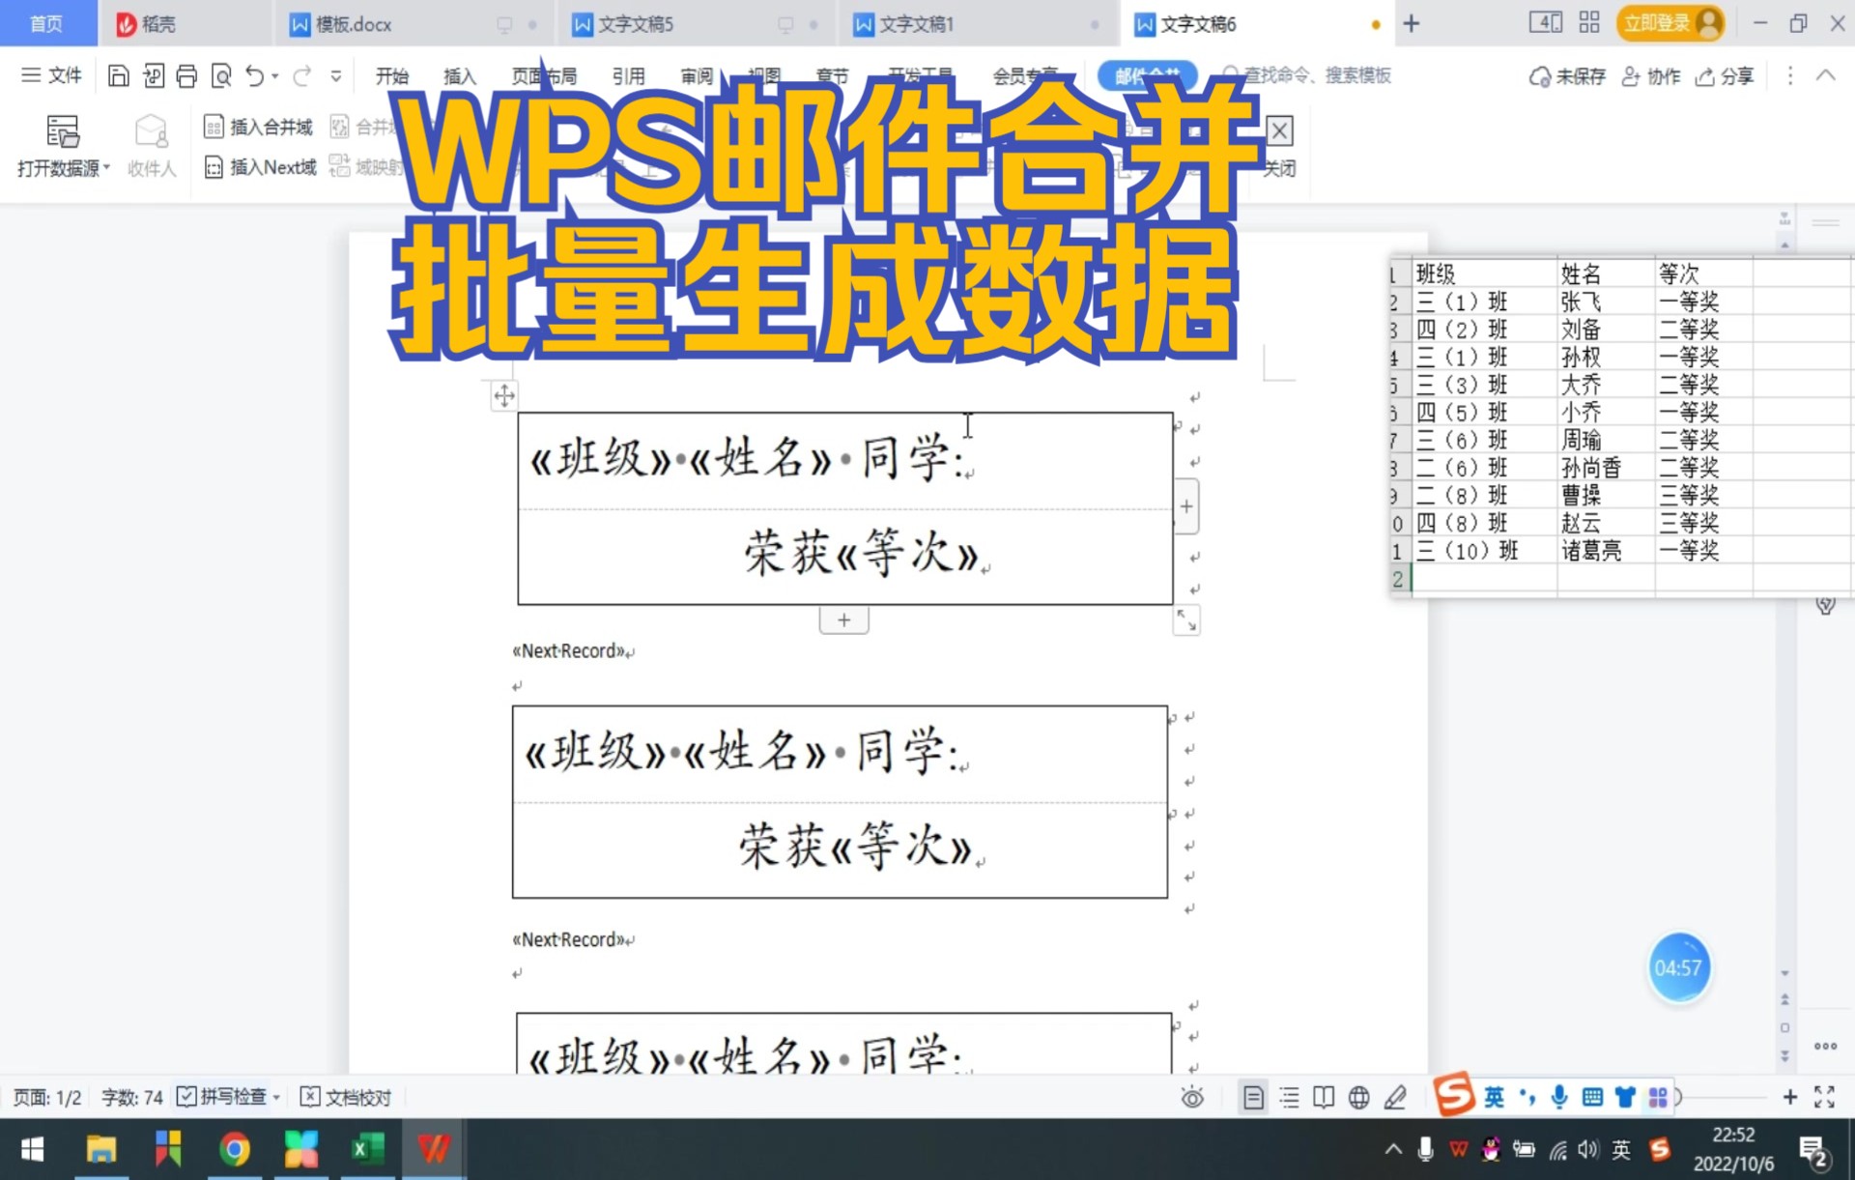1855x1180 pixels.
Task: Click the Save document icon
Action: click(x=118, y=76)
